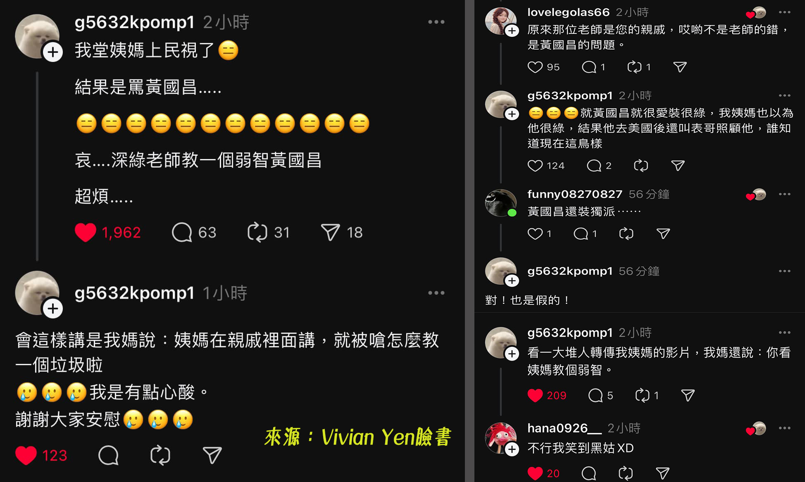The height and width of the screenshot is (482, 805).
Task: Open more options menu on first g5632kpomp1 post
Action: click(436, 22)
